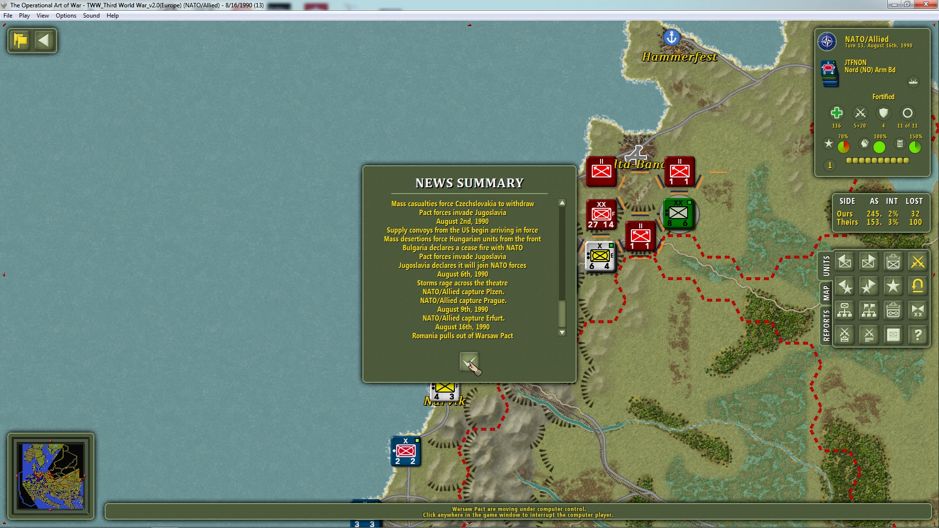Click the crossed swords strength icon in unit panel
Image resolution: width=939 pixels, height=528 pixels.
(x=860, y=113)
